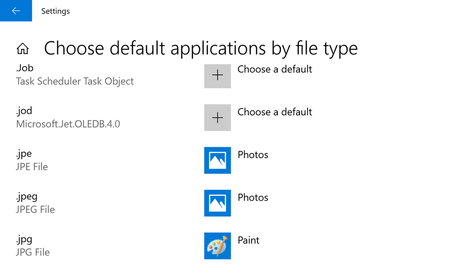Viewport: 452px width, 274px height.
Task: Click the 'JPG File' description text
Action: point(33,252)
